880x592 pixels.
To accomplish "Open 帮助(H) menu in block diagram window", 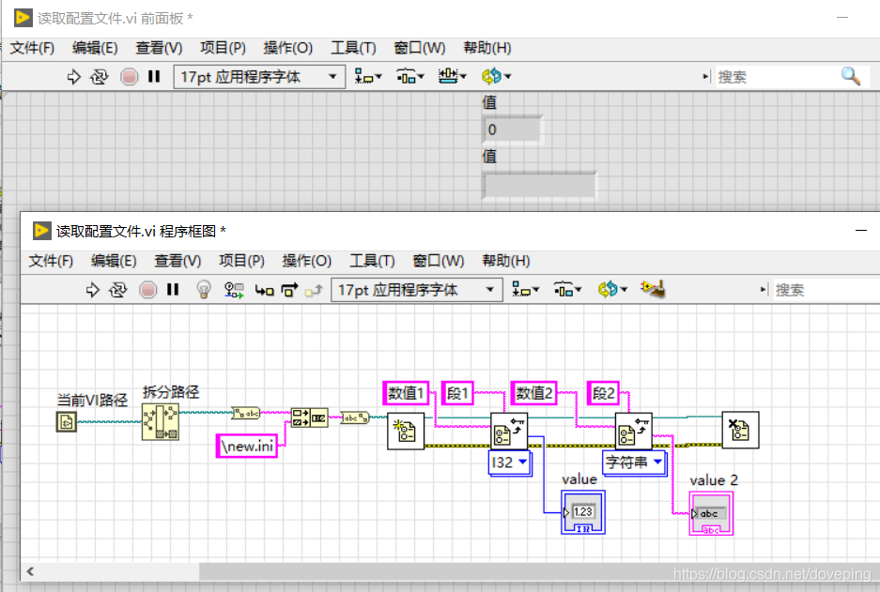I will coord(506,261).
